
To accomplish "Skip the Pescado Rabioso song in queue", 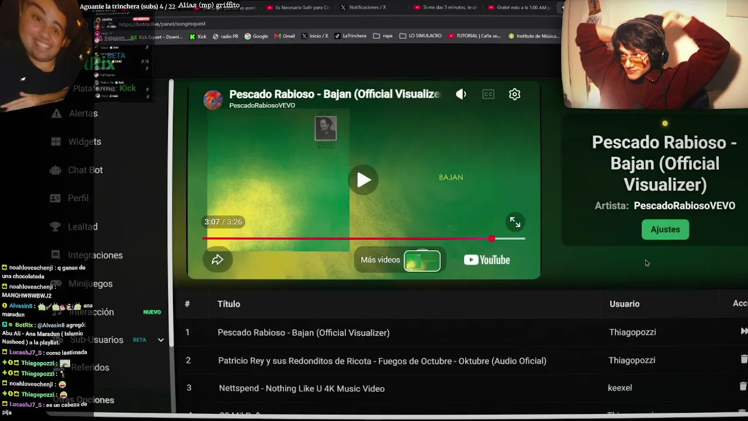I will (x=743, y=332).
